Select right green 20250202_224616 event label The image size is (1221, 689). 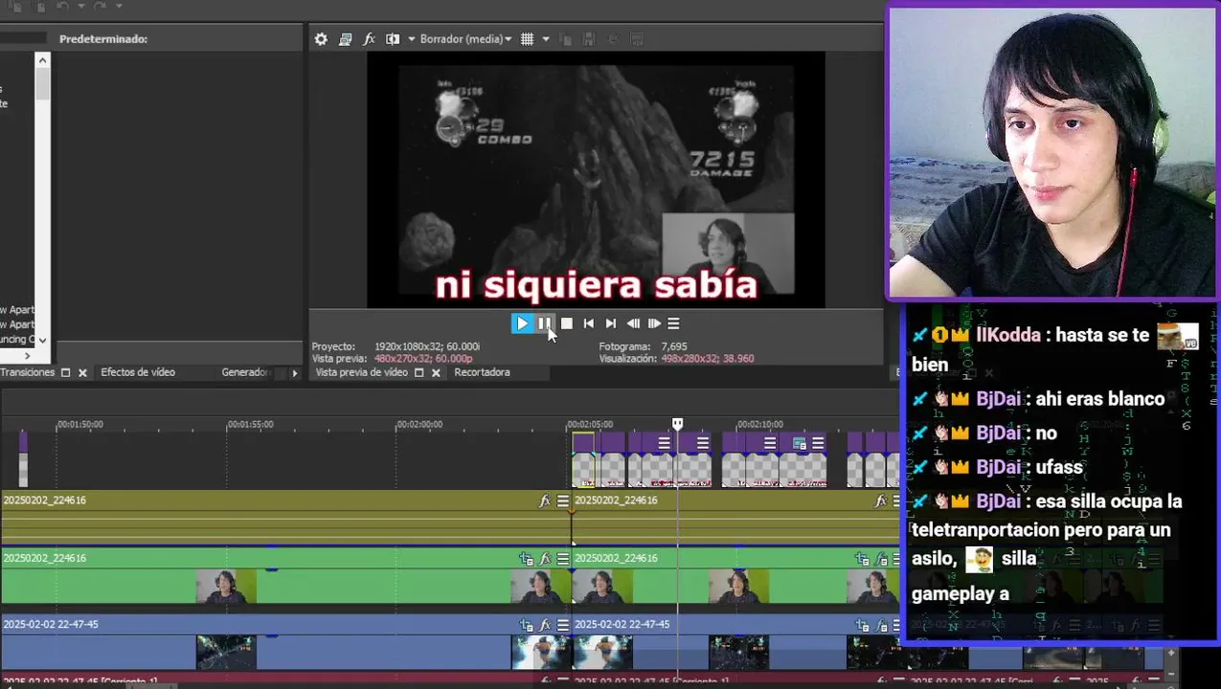tap(616, 558)
